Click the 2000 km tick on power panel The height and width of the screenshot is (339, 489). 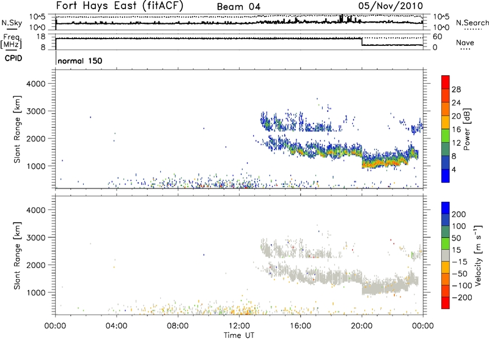coord(36,138)
